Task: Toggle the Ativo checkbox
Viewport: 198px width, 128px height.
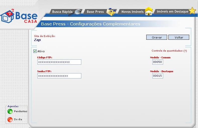Action: [x=35, y=51]
